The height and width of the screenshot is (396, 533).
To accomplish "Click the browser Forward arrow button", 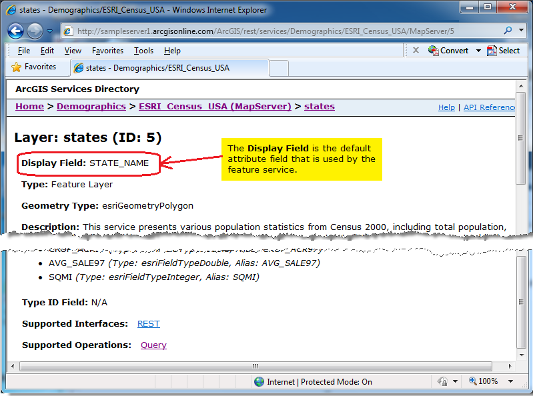I will tap(35, 31).
